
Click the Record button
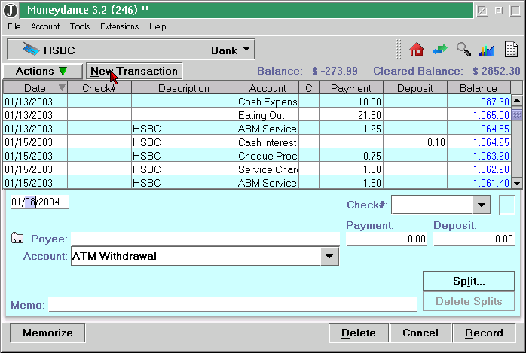[x=484, y=333]
